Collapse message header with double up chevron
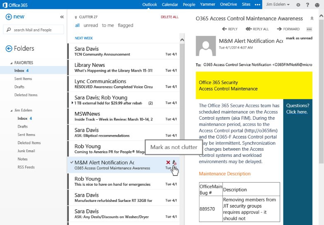 tap(312, 18)
